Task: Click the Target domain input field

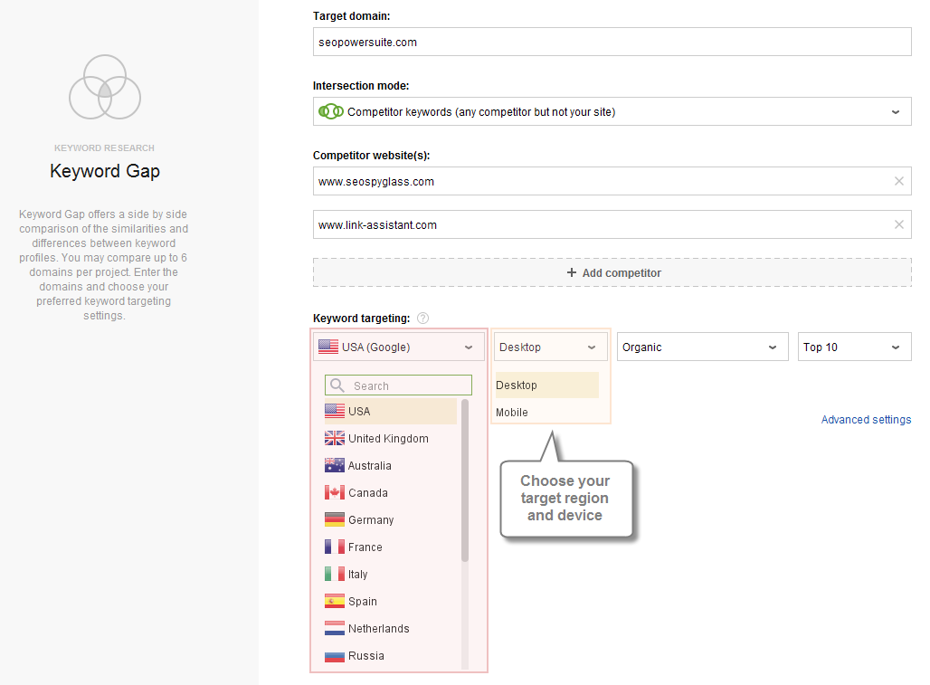Action: pyautogui.click(x=612, y=43)
